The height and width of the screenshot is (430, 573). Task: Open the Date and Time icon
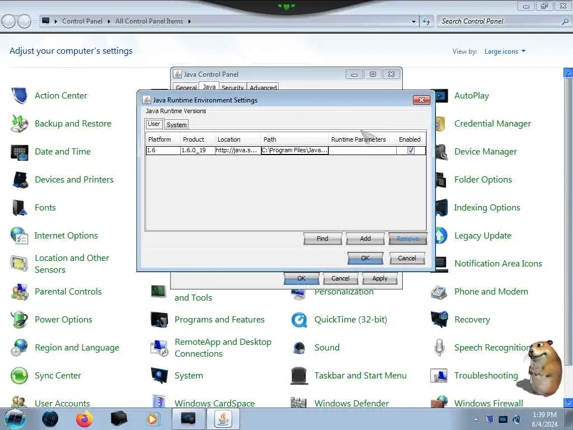19,152
